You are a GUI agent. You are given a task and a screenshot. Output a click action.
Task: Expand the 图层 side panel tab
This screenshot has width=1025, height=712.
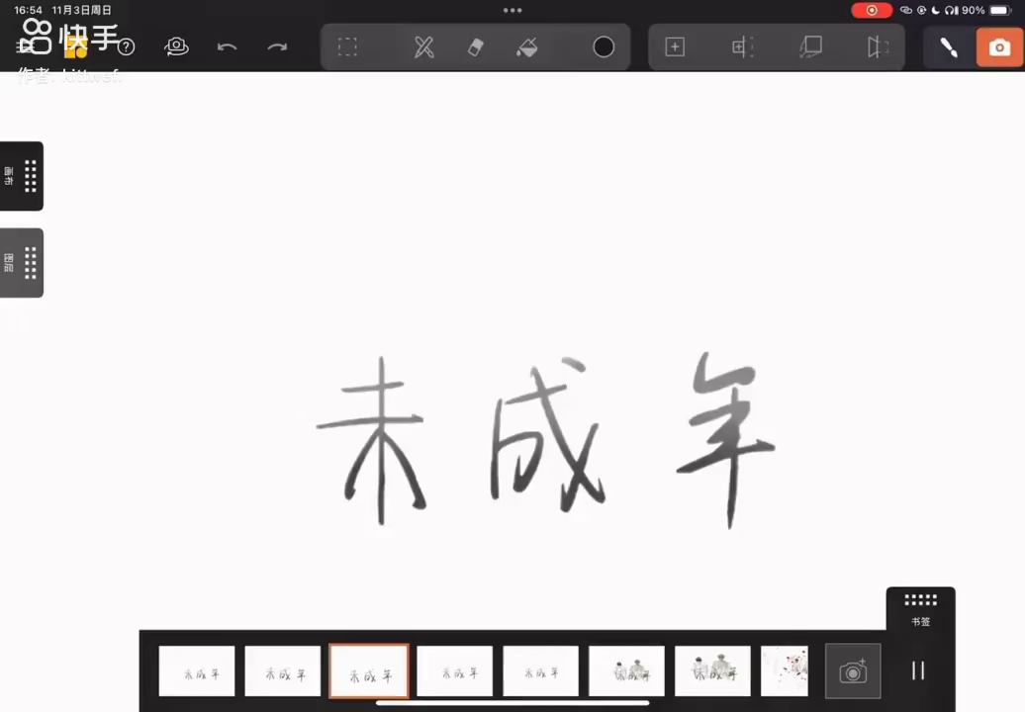[x=21, y=263]
